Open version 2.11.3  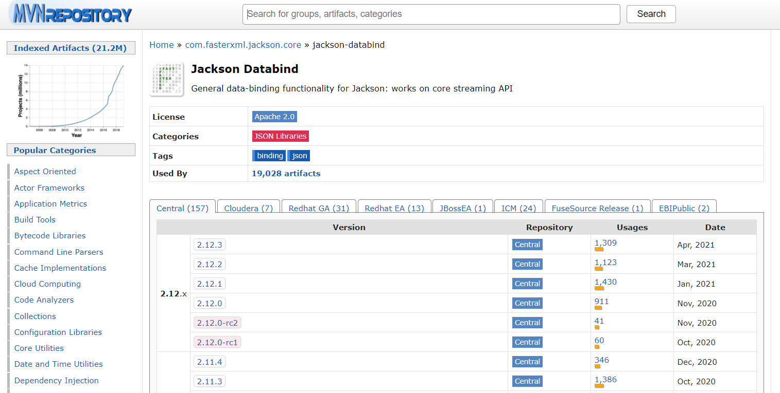pyautogui.click(x=210, y=381)
